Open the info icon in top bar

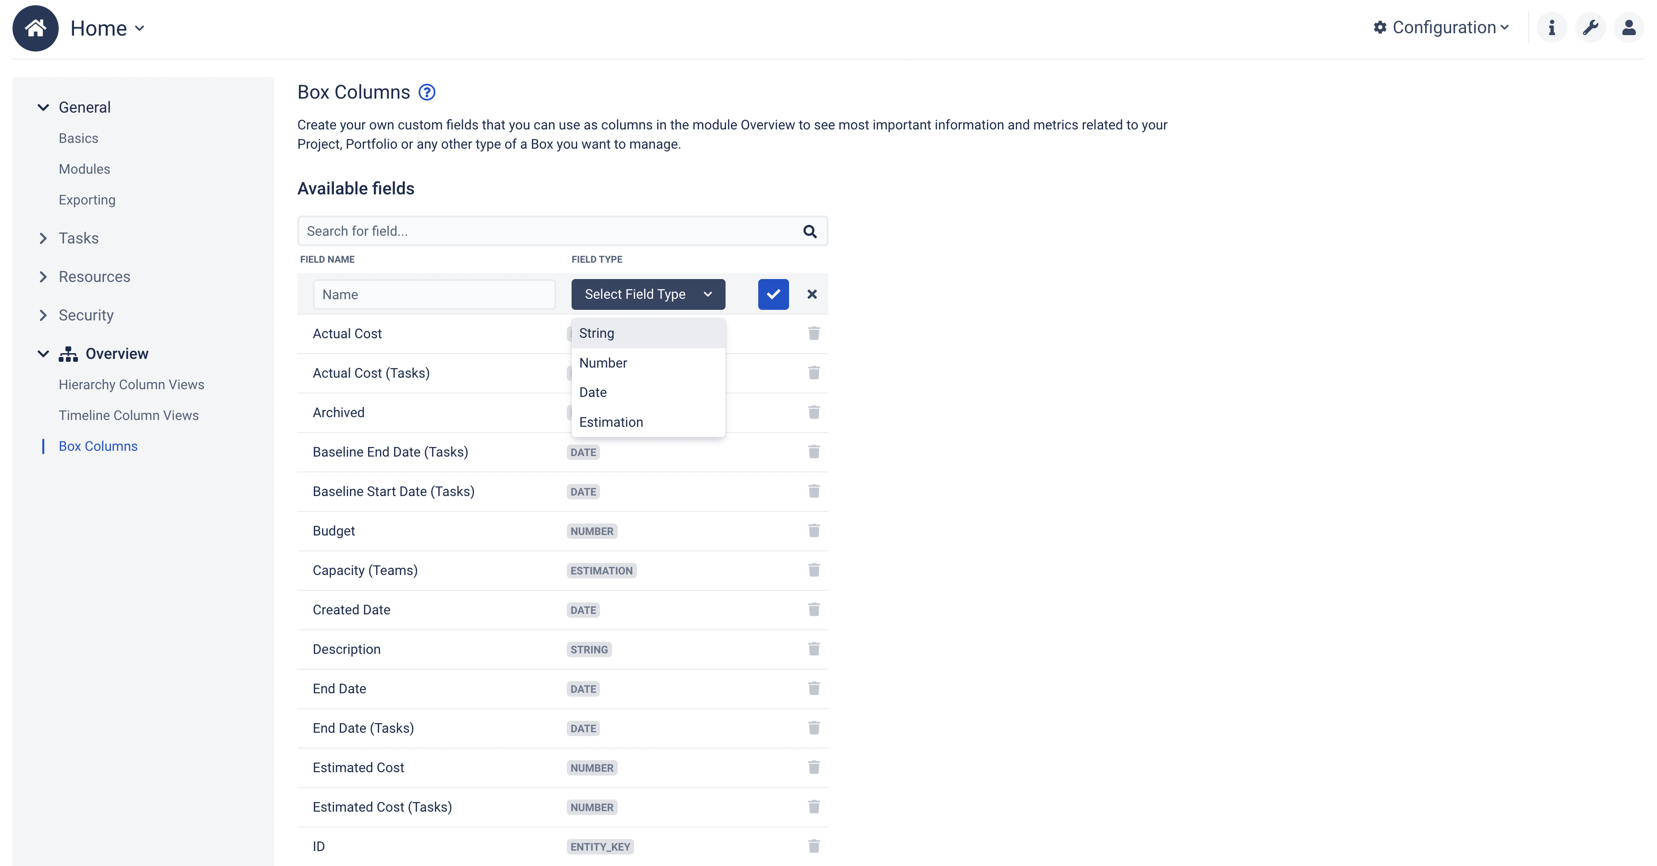[1552, 28]
